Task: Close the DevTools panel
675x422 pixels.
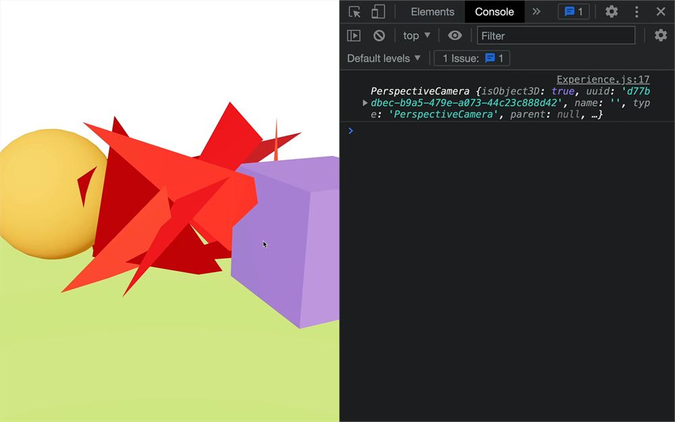Action: pos(661,11)
